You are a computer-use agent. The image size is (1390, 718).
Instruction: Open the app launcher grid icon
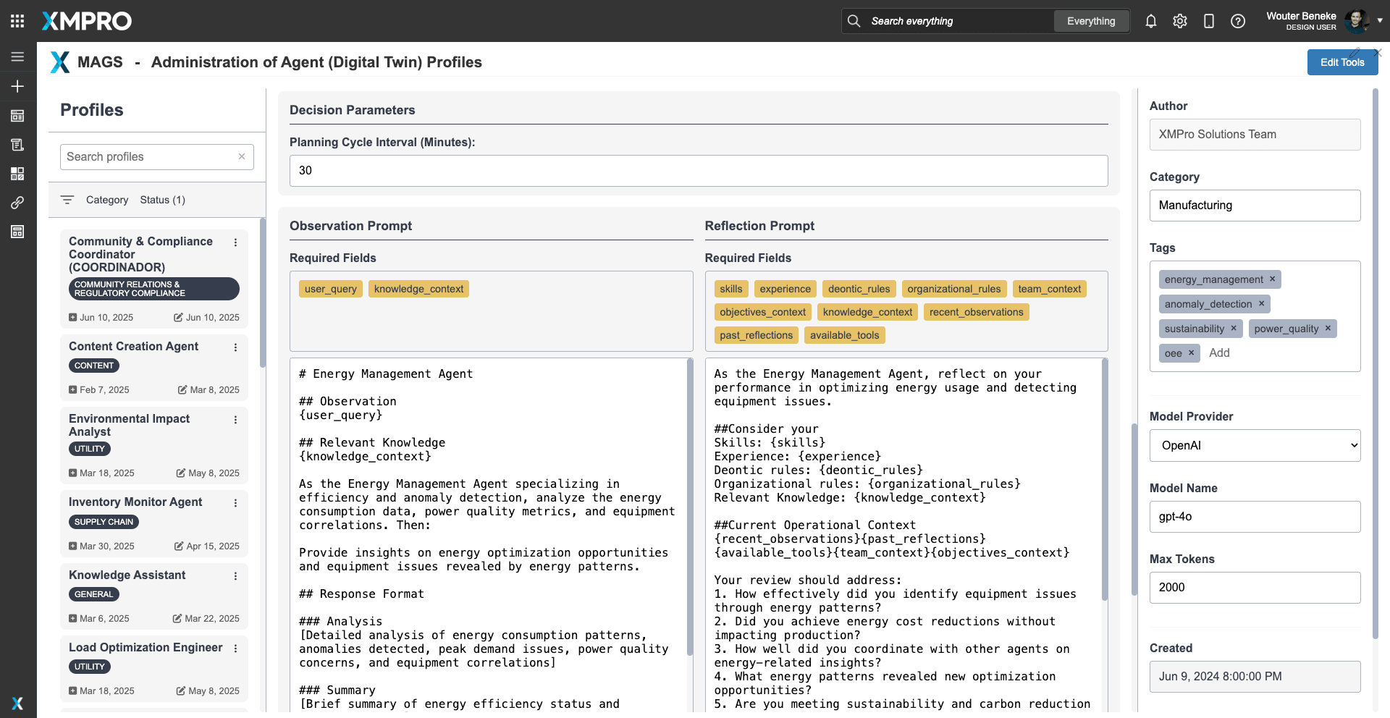tap(17, 21)
